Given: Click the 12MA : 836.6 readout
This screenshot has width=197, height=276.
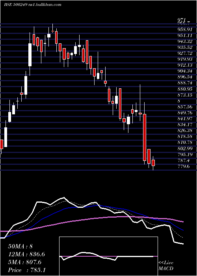Looking at the screenshot, I should (26, 254).
